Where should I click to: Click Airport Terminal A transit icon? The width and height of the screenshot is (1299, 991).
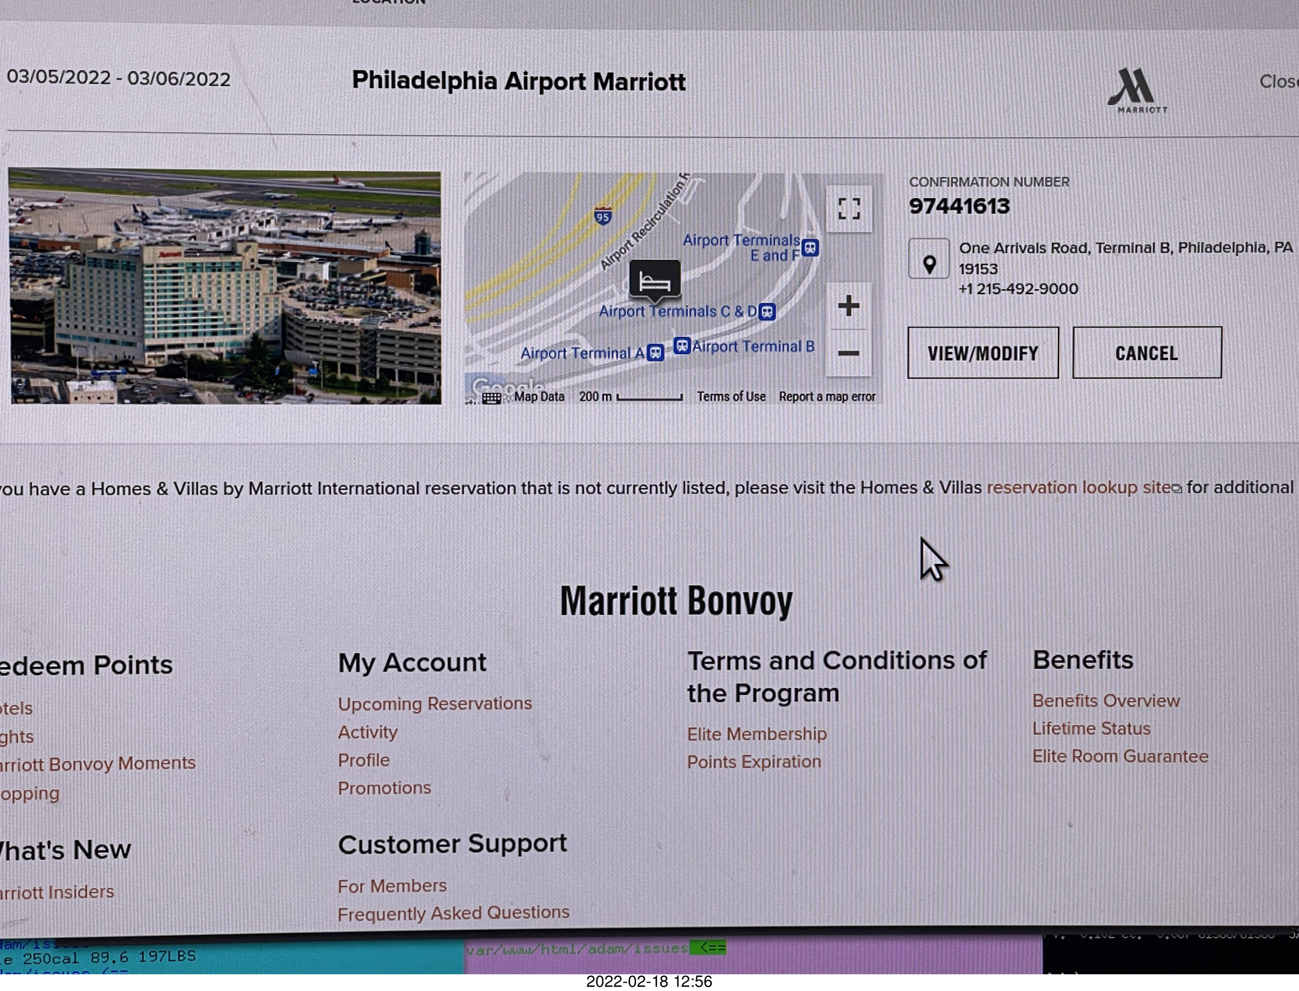point(655,353)
